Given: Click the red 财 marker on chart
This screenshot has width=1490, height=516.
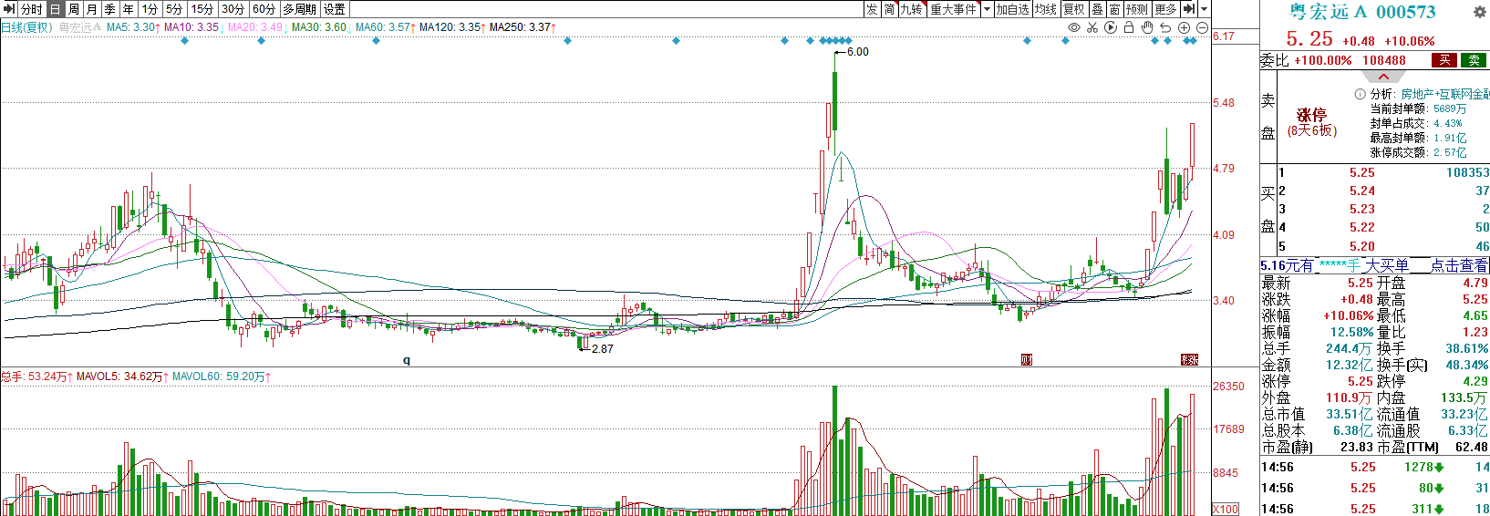Looking at the screenshot, I should pyautogui.click(x=1027, y=360).
